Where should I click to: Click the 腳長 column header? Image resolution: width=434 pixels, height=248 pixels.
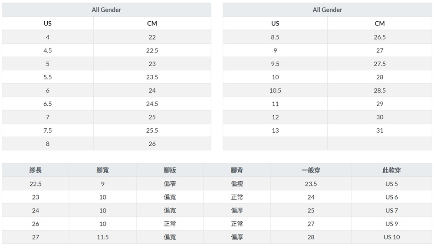click(x=36, y=170)
